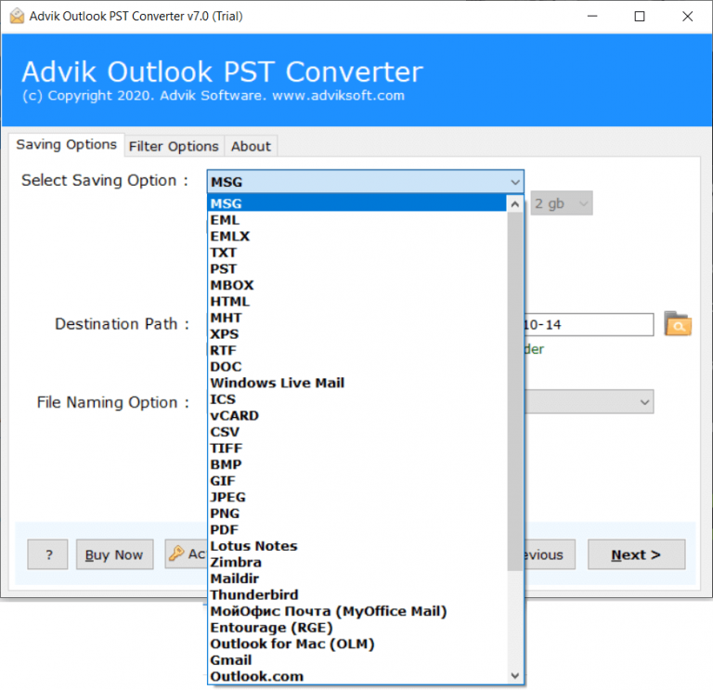Click the partly hidden Previous button
The height and width of the screenshot is (690, 713).
(x=550, y=554)
